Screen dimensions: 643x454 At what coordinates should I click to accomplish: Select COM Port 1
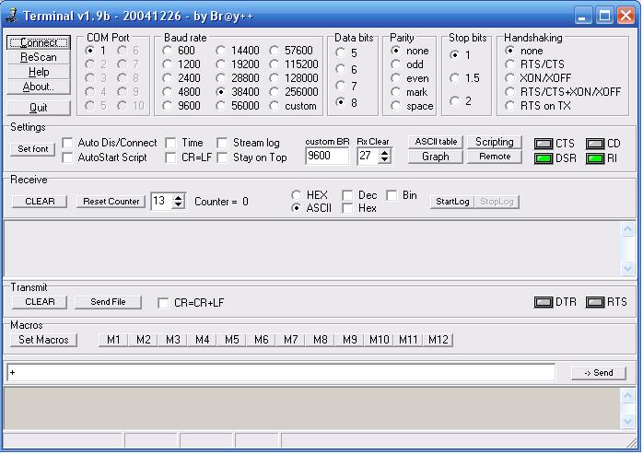(x=89, y=51)
